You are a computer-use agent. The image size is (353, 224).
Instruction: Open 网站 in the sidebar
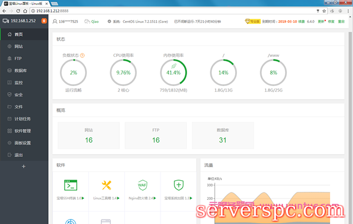tap(19, 46)
